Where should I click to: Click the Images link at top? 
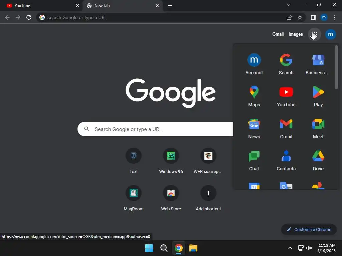point(296,34)
